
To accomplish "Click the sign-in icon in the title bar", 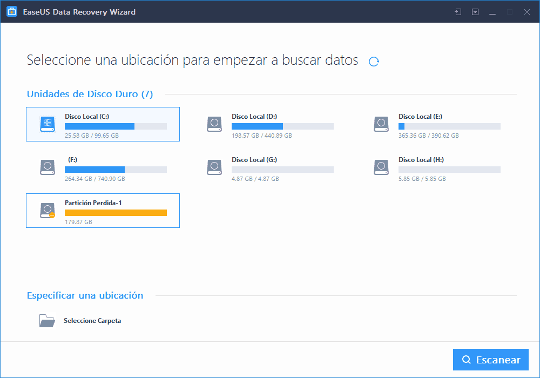I will pyautogui.click(x=457, y=11).
